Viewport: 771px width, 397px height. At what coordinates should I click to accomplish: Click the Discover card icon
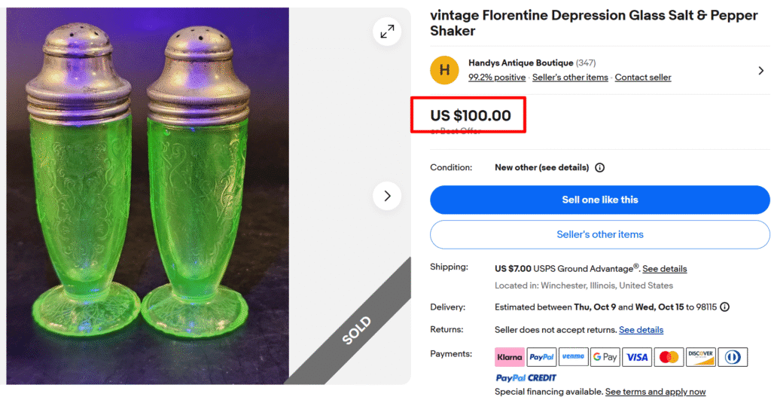pyautogui.click(x=700, y=357)
